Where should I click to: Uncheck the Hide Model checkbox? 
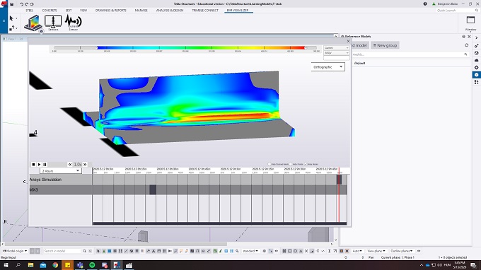tap(306, 164)
